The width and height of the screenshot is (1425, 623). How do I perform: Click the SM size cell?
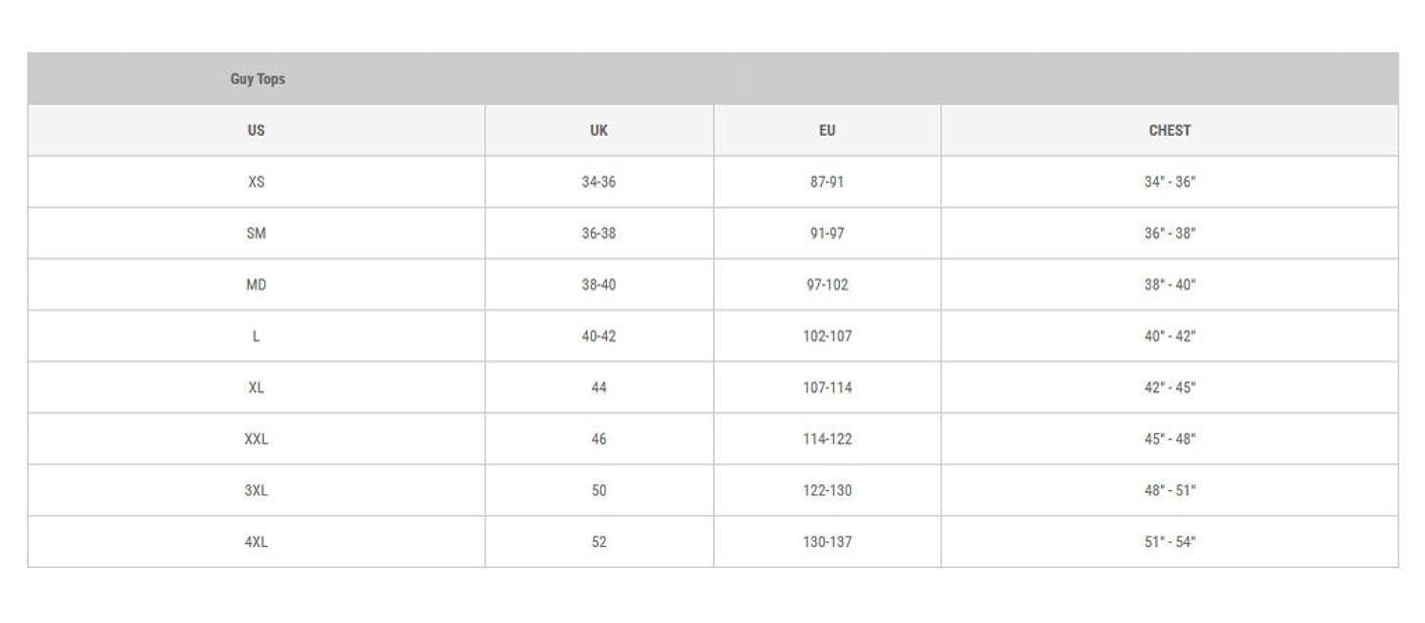coord(256,233)
